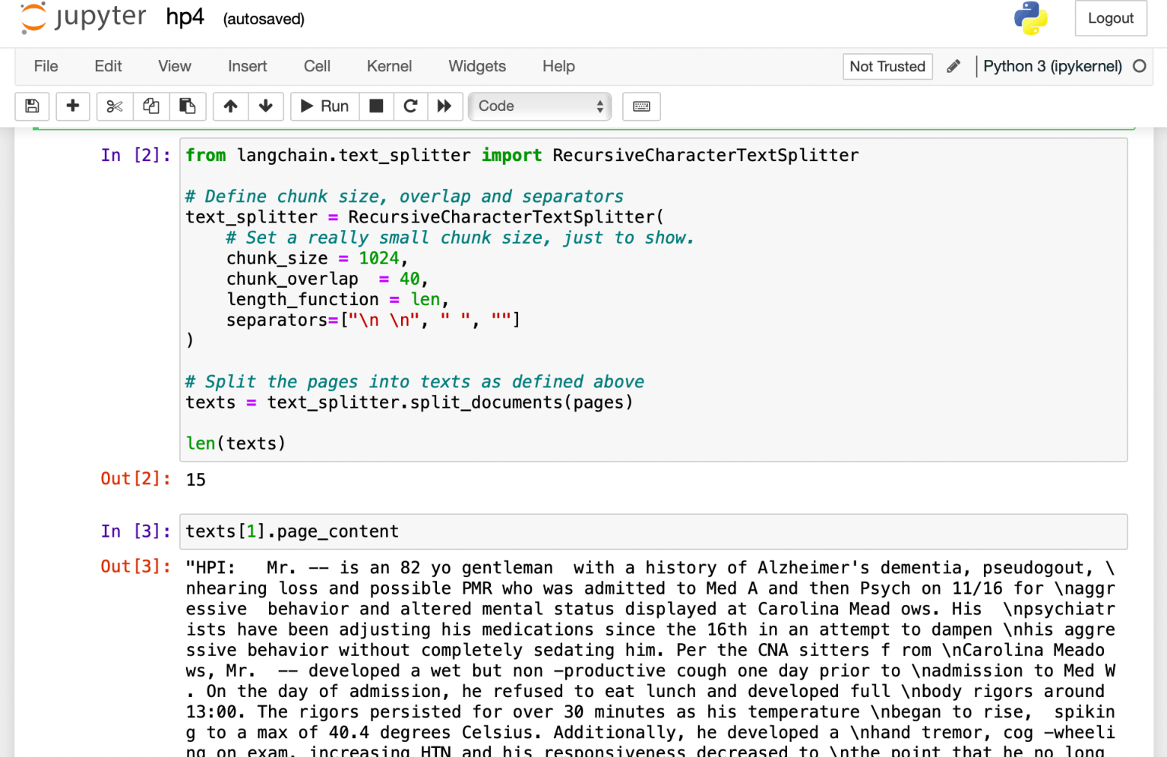This screenshot has width=1167, height=757.
Task: Open the cell type Code dropdown
Action: pos(540,106)
